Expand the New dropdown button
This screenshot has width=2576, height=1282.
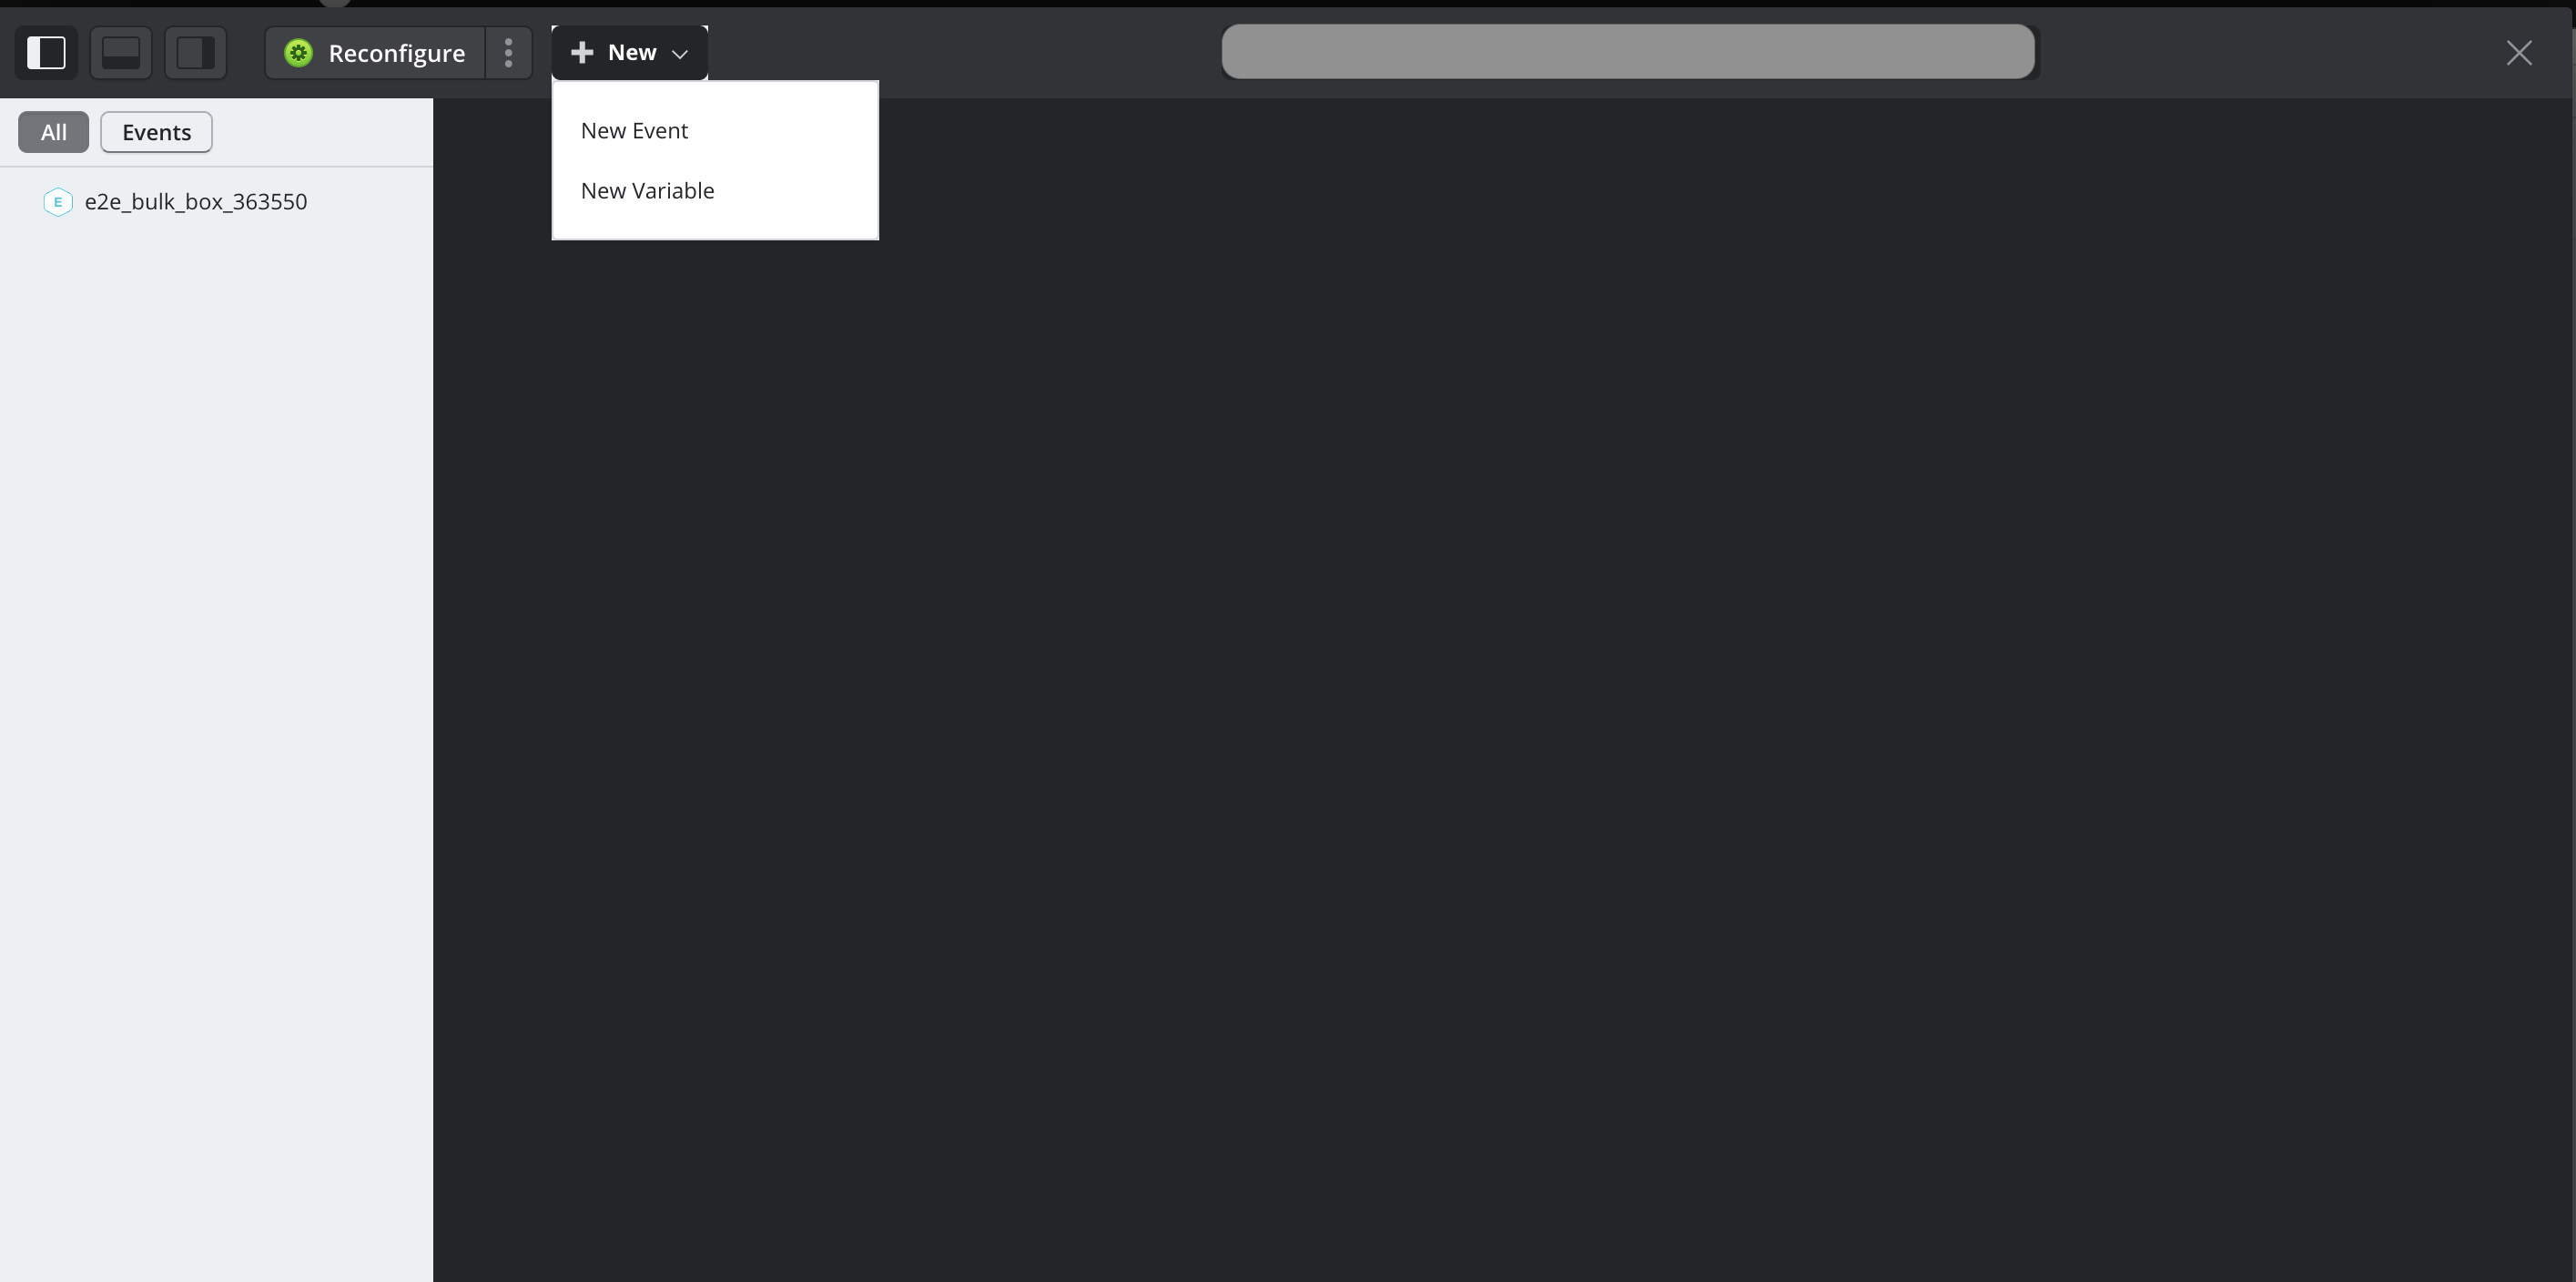(x=629, y=53)
